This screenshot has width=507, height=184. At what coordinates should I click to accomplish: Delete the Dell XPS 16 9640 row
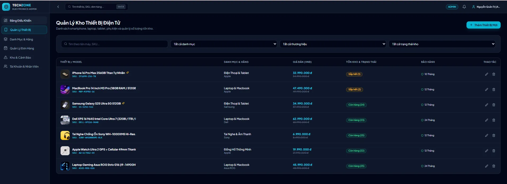pyautogui.click(x=494, y=120)
